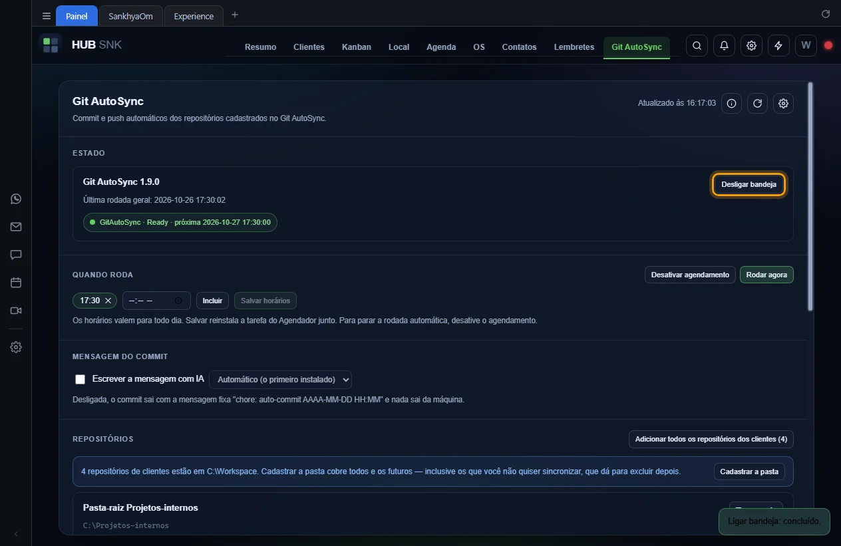
Task: Click the path 'C:\Projetos-internos'
Action: (x=126, y=525)
